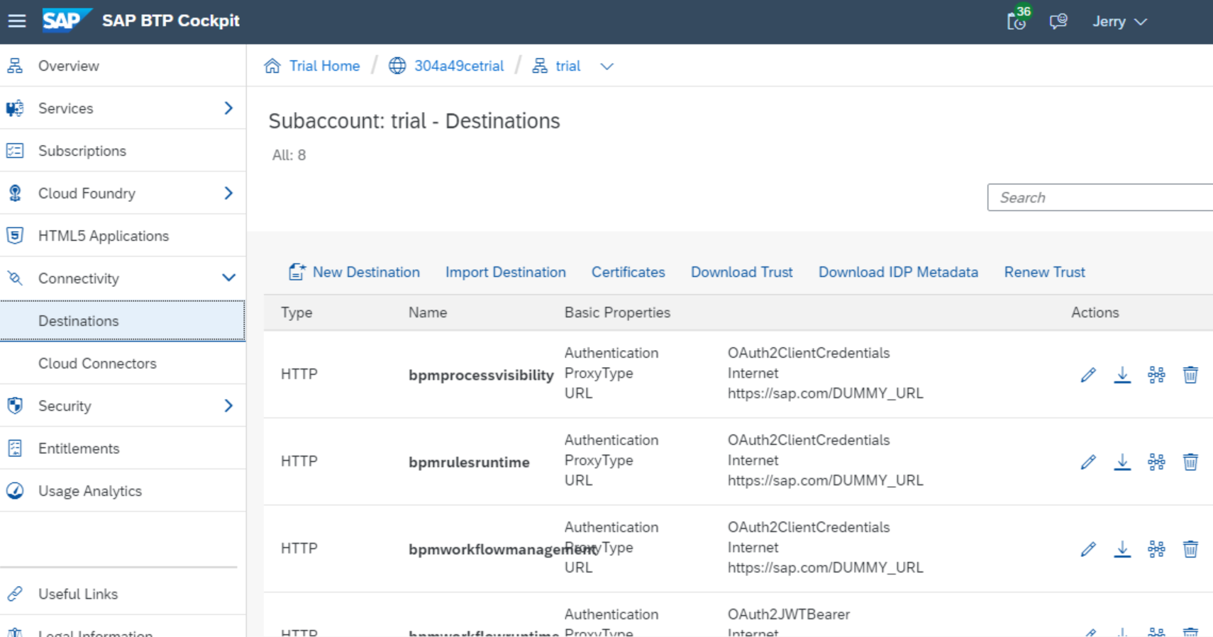
Task: Click Download IDP Metadata
Action: (898, 272)
